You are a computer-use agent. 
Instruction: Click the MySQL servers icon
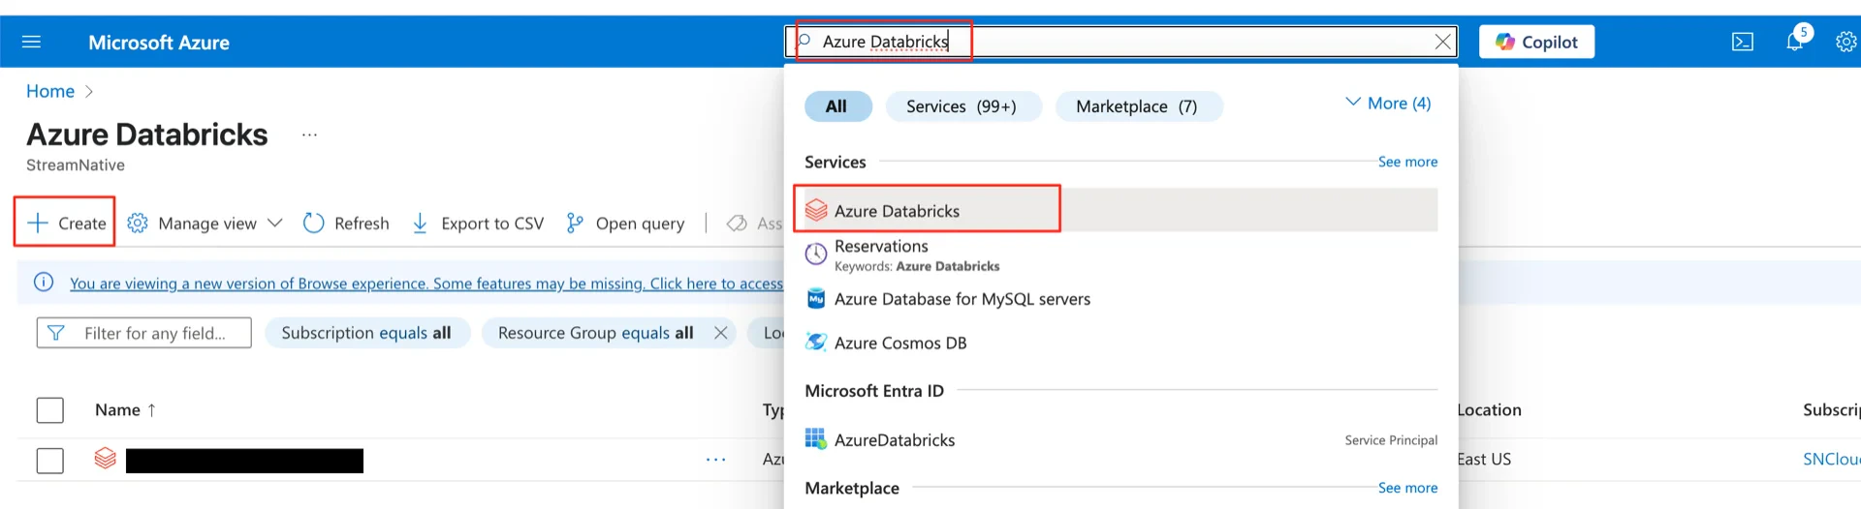[x=816, y=299]
